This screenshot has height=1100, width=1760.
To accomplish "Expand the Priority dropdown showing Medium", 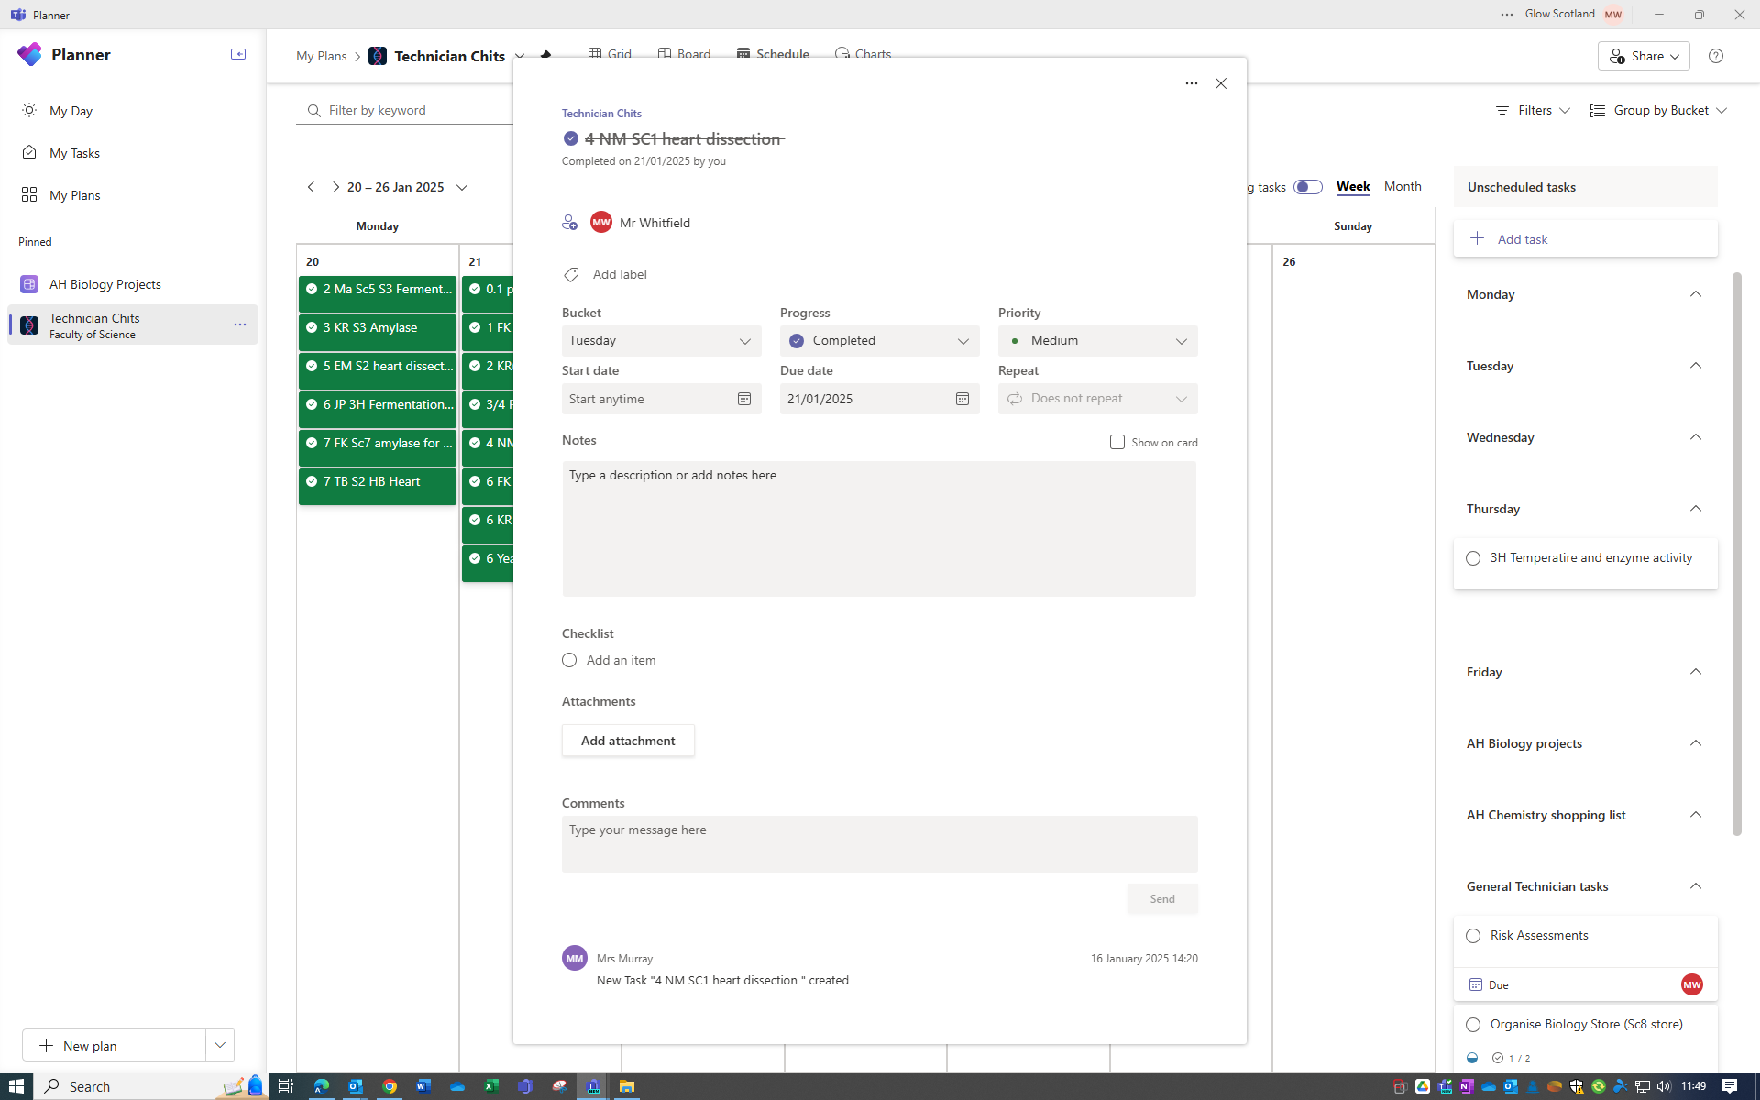I will (x=1097, y=341).
